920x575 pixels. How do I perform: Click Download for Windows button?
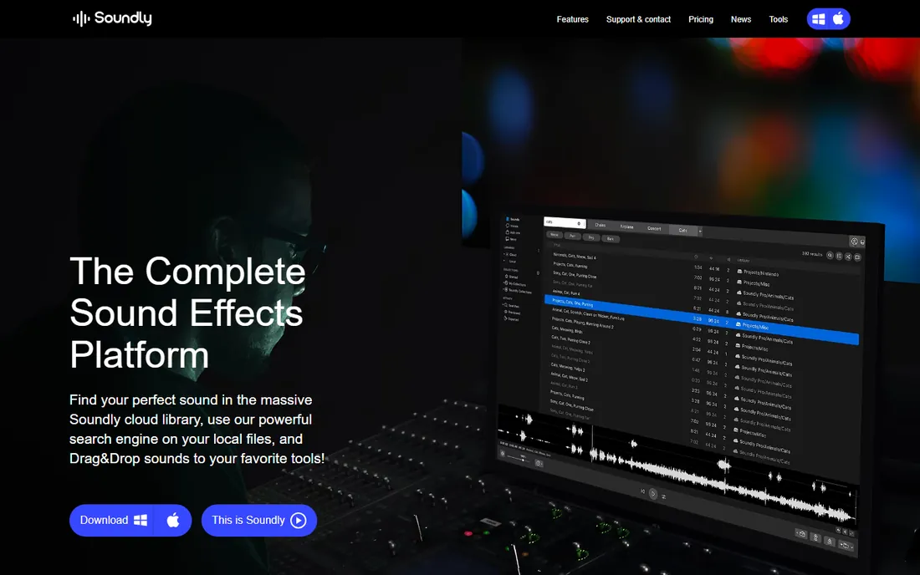click(111, 520)
